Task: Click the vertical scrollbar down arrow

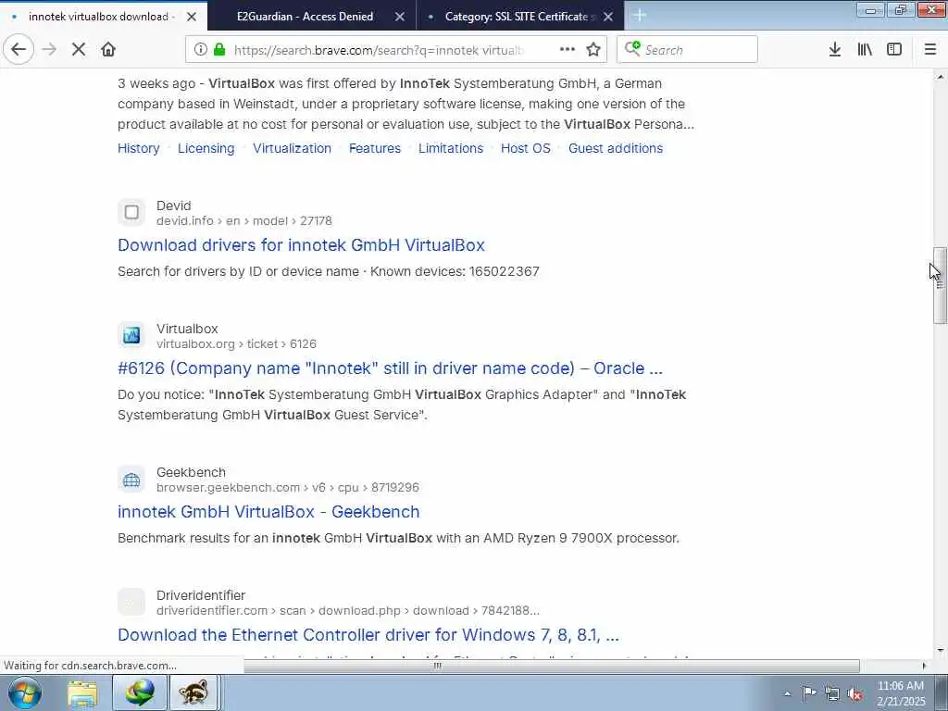Action: click(x=941, y=651)
